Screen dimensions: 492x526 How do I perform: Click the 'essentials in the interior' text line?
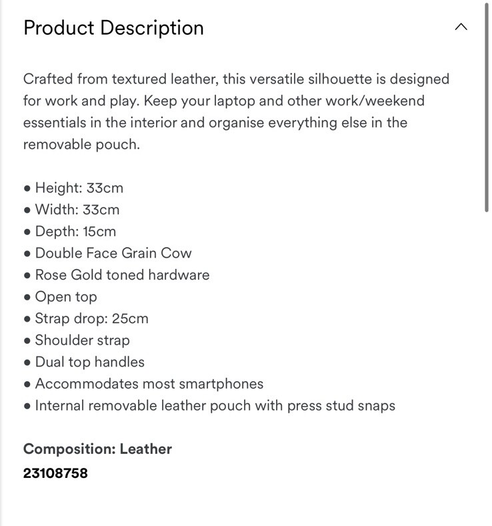215,123
